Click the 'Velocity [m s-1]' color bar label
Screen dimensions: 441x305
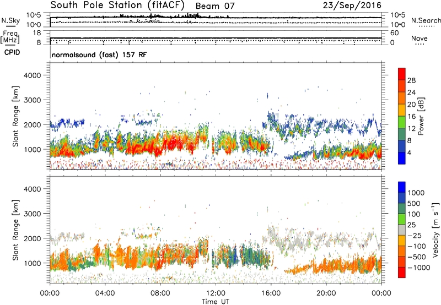click(x=435, y=230)
